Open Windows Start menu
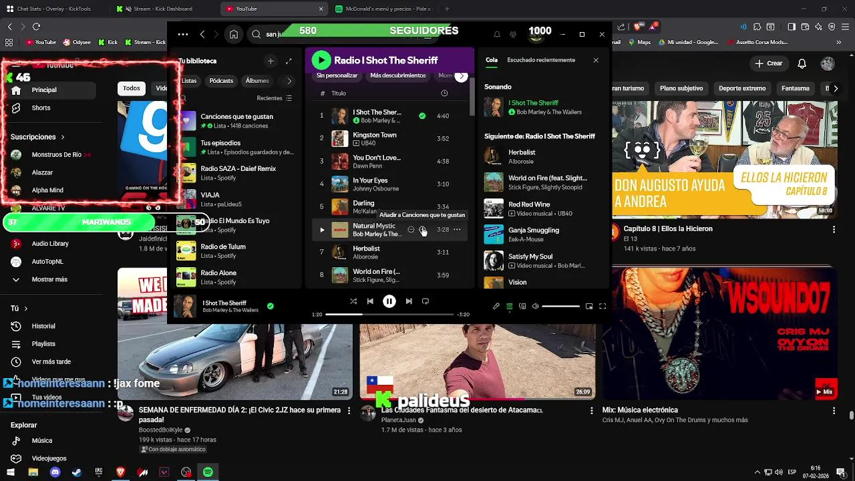This screenshot has width=855, height=481. [x=11, y=472]
